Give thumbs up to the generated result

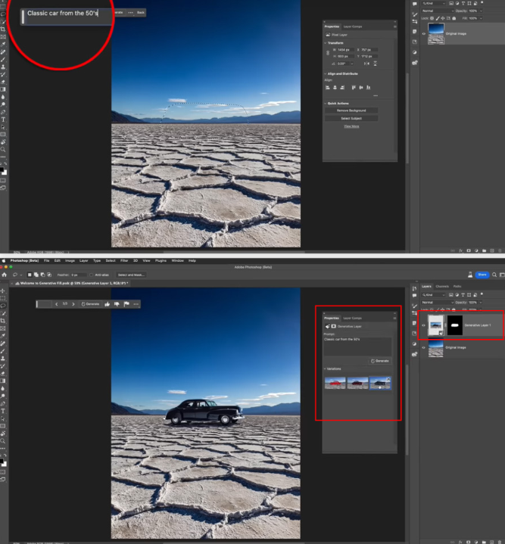coord(108,304)
